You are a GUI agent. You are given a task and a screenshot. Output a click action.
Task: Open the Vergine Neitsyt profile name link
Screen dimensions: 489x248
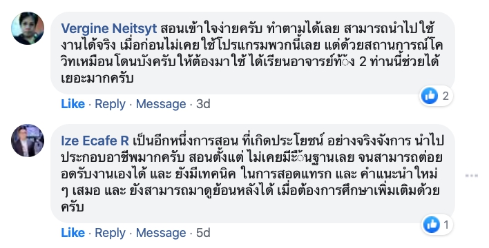pos(109,29)
